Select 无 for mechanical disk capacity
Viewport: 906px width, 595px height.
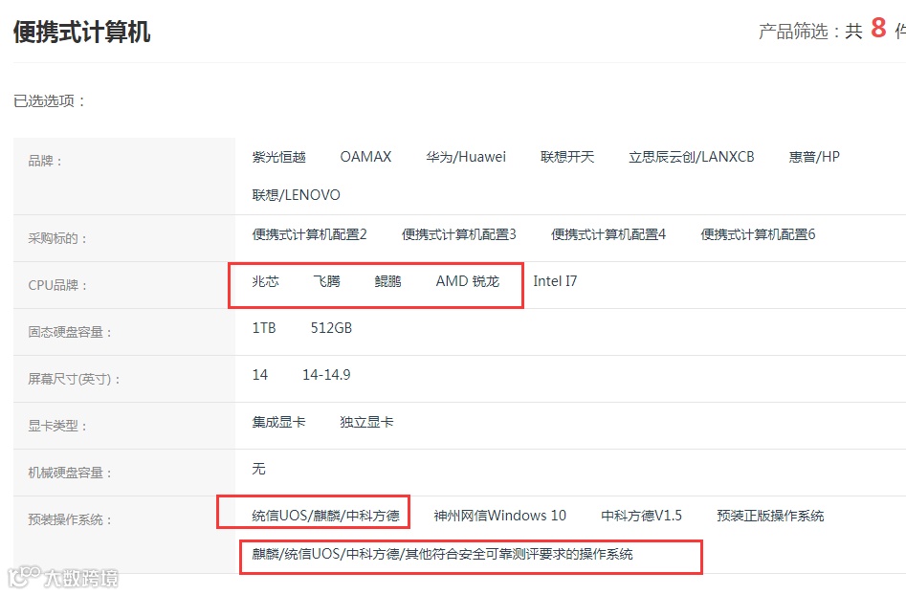coord(258,469)
